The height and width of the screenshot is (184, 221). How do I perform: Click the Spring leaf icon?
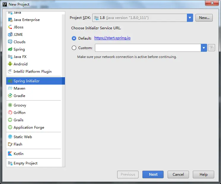point(10,49)
